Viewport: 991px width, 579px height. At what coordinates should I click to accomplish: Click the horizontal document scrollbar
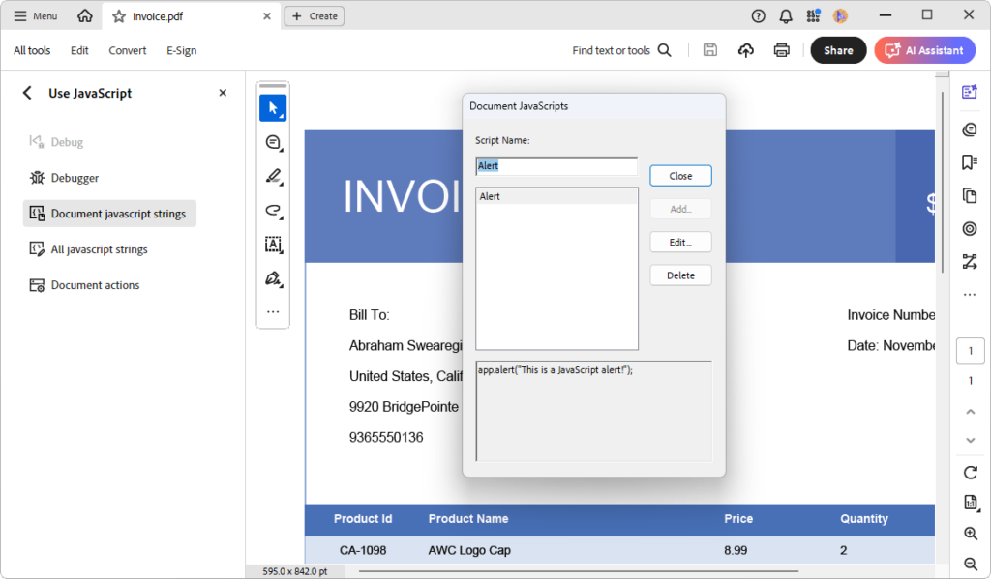click(x=579, y=571)
